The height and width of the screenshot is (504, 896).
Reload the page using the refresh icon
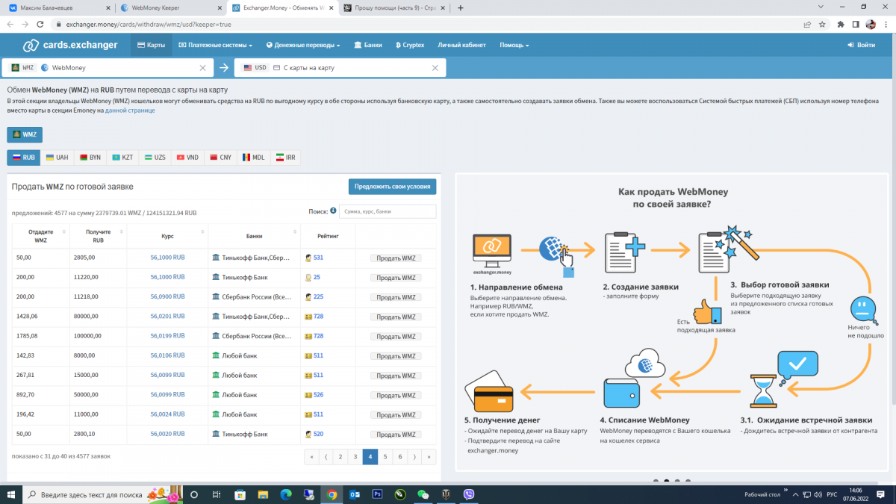point(43,24)
